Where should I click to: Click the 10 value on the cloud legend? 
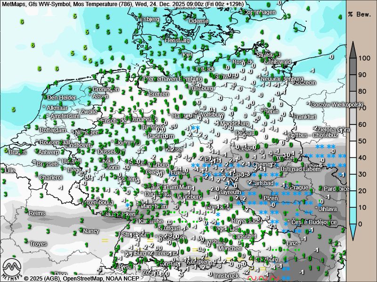[362, 207]
